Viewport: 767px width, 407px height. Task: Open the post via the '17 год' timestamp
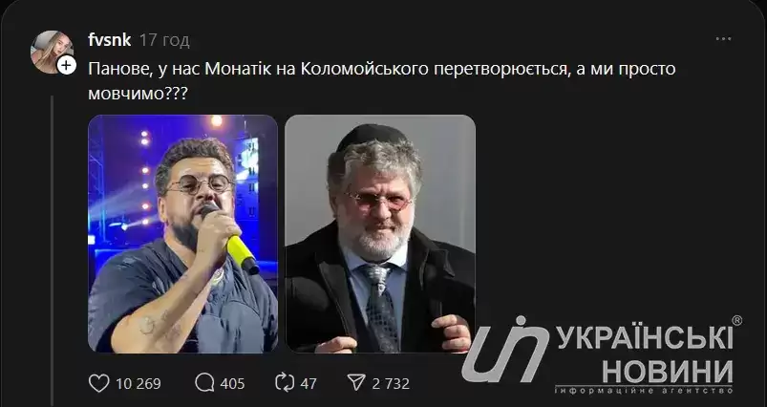(164, 40)
